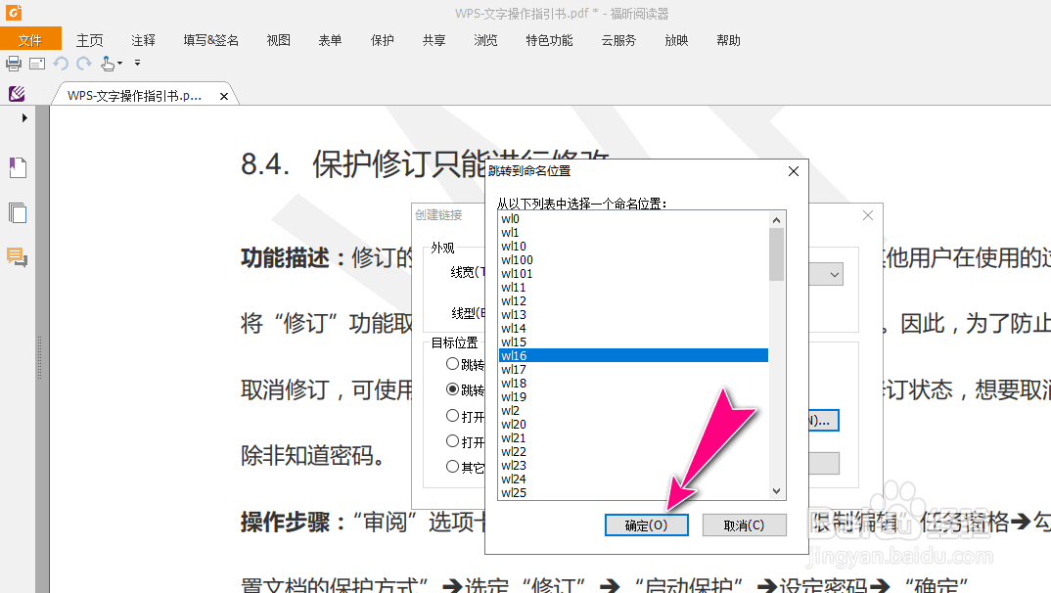Screen dimensions: 1051x593
Task: Click the highlighted wl16 entry
Action: [633, 356]
